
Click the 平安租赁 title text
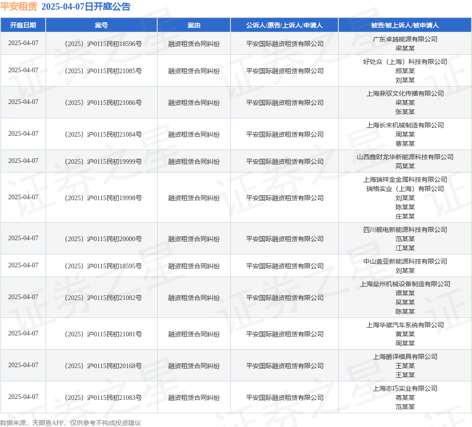pos(18,6)
